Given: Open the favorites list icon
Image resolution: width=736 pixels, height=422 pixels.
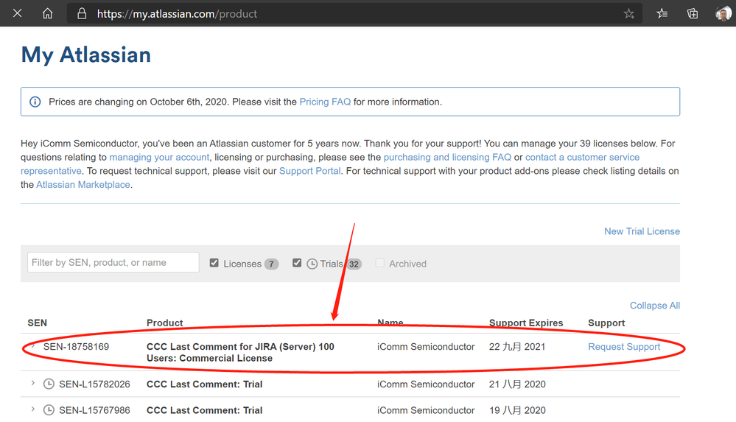Looking at the screenshot, I should [662, 13].
